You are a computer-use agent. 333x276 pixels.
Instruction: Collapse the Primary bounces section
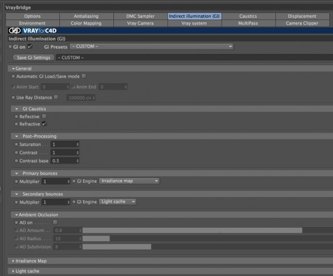tap(17, 174)
